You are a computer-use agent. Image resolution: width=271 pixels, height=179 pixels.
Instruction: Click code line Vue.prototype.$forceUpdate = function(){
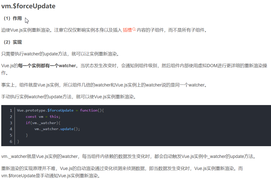point(60,110)
